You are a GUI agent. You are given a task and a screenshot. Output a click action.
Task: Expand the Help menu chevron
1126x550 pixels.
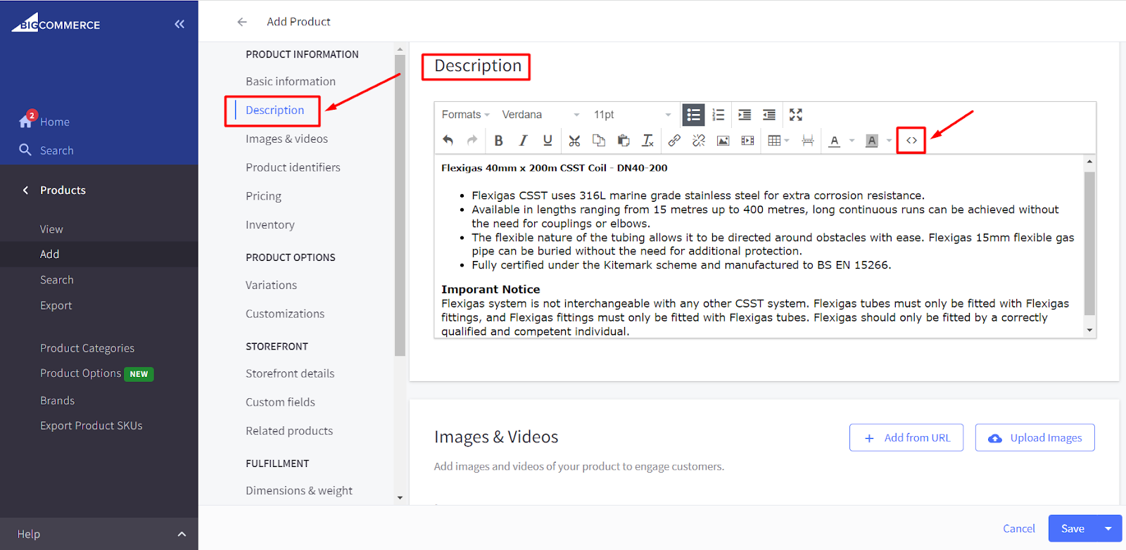click(182, 535)
